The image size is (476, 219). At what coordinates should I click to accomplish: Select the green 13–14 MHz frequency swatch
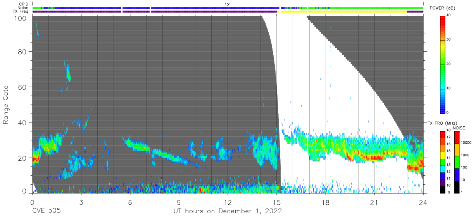point(442,161)
